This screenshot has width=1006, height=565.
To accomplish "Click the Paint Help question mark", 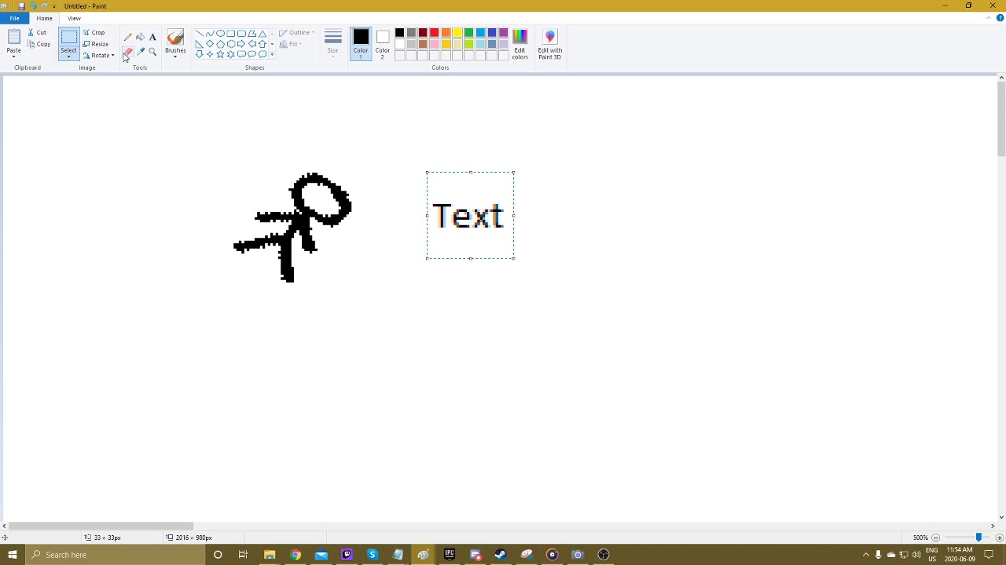I will pos(999,18).
